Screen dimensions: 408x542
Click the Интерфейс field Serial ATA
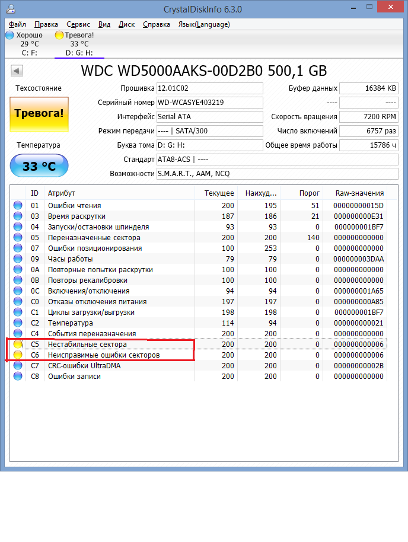point(210,116)
